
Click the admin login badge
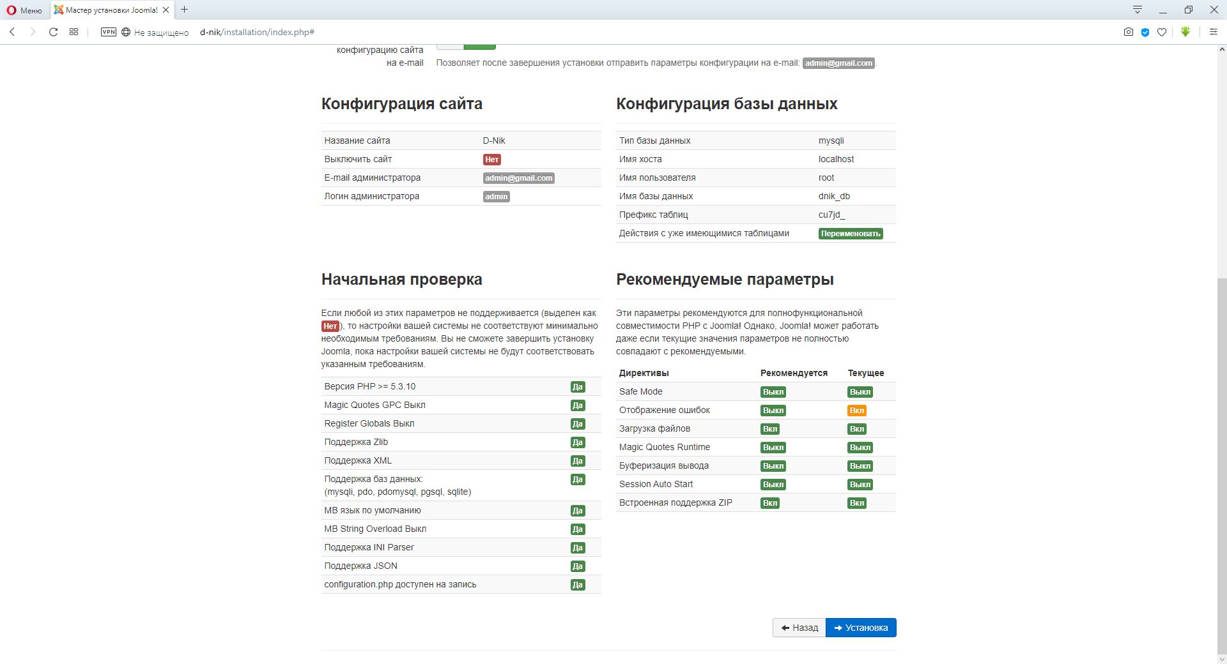497,197
